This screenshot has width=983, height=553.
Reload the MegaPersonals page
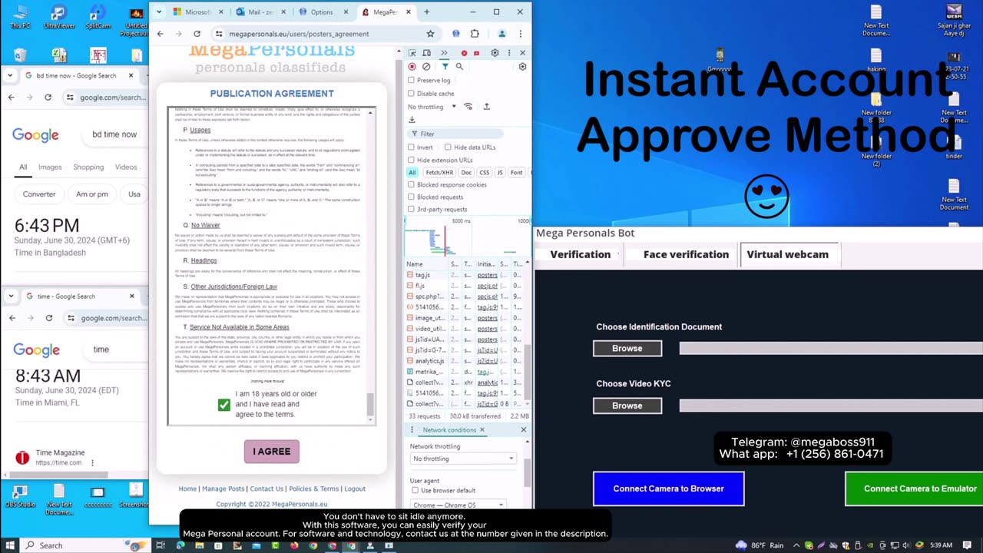[197, 34]
